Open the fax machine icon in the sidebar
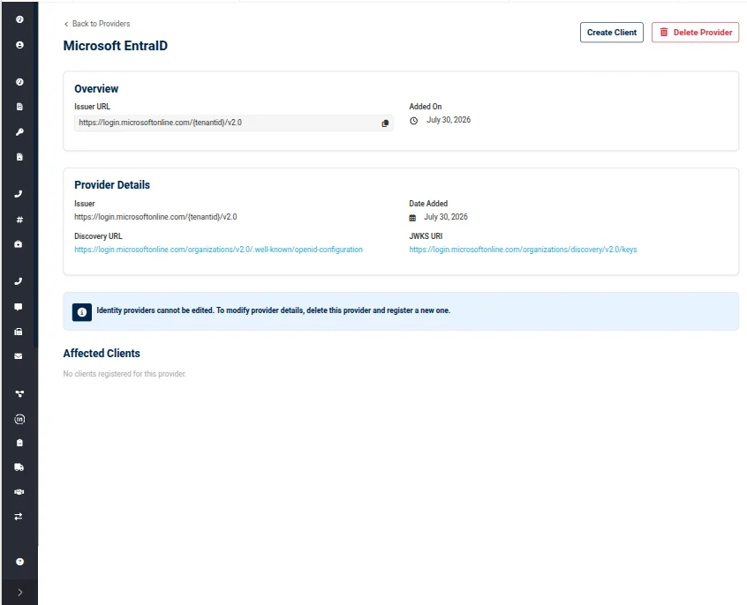747x605 pixels. point(19,332)
